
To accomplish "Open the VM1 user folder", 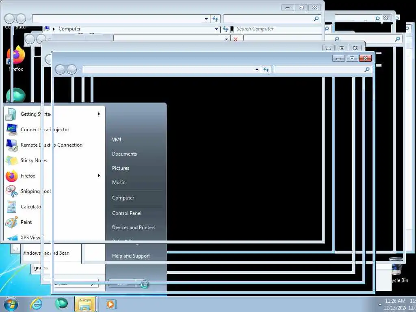I will coord(117,140).
